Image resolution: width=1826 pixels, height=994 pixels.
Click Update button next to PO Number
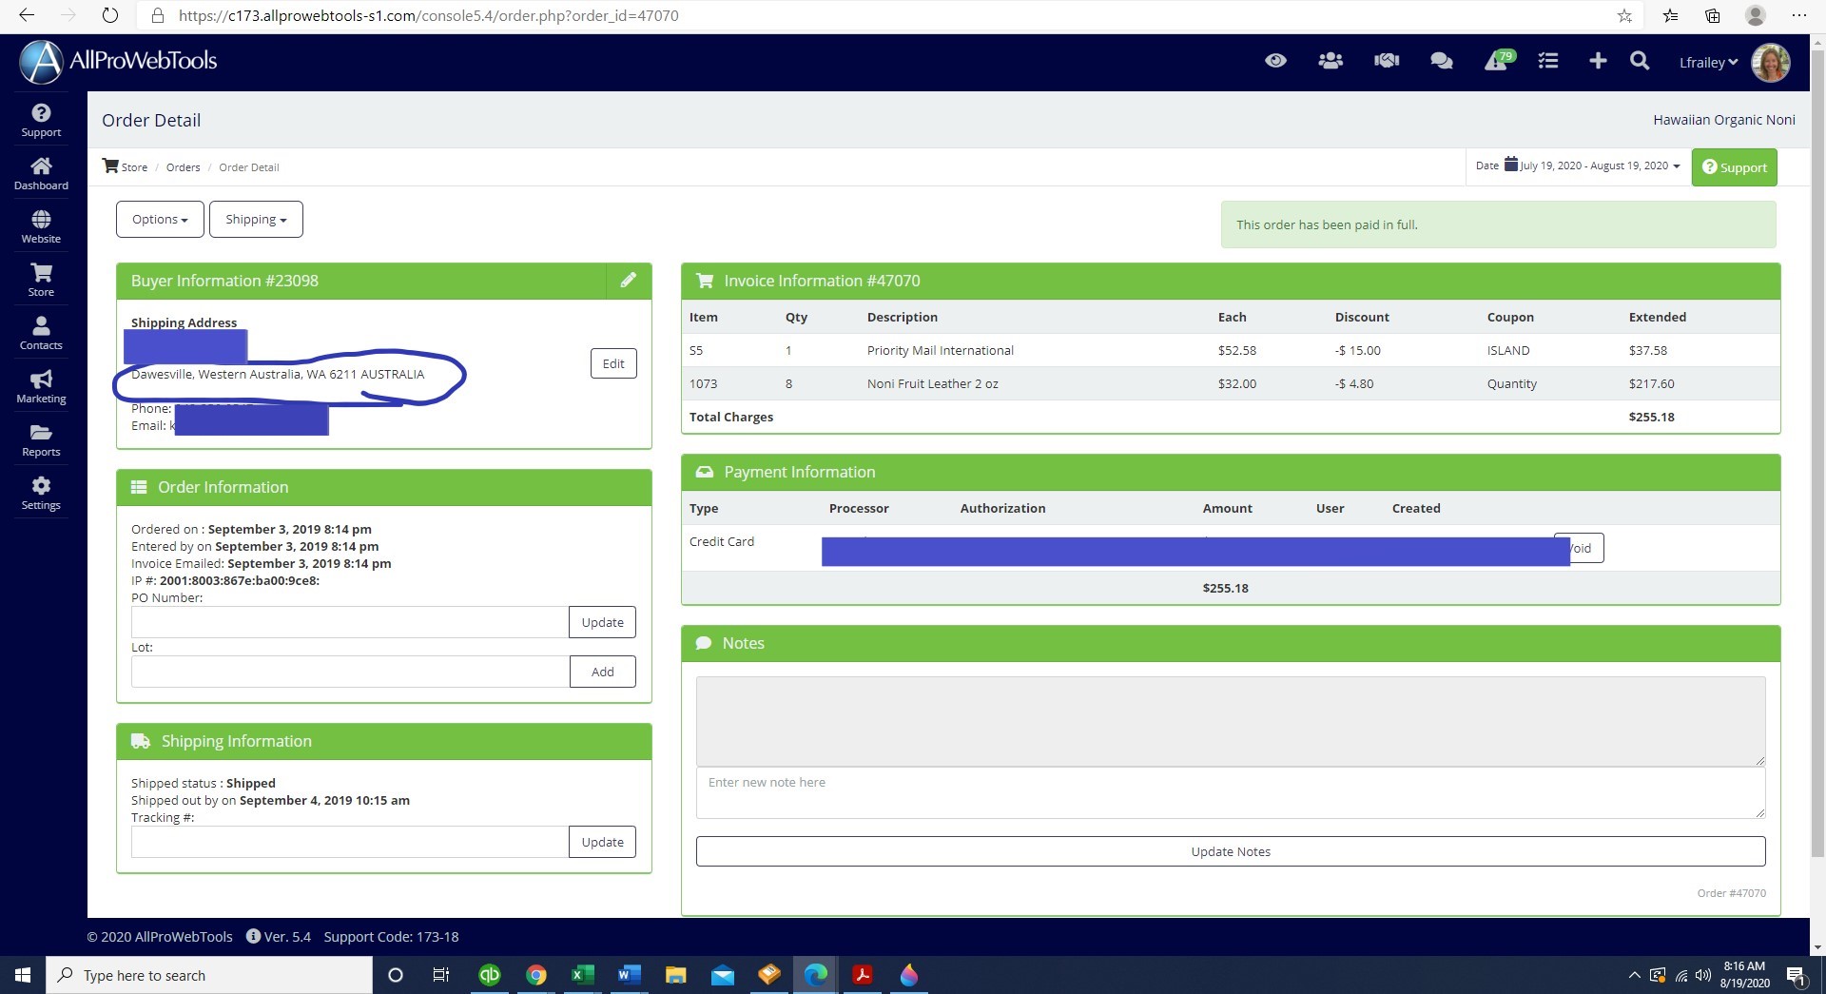pyautogui.click(x=602, y=622)
